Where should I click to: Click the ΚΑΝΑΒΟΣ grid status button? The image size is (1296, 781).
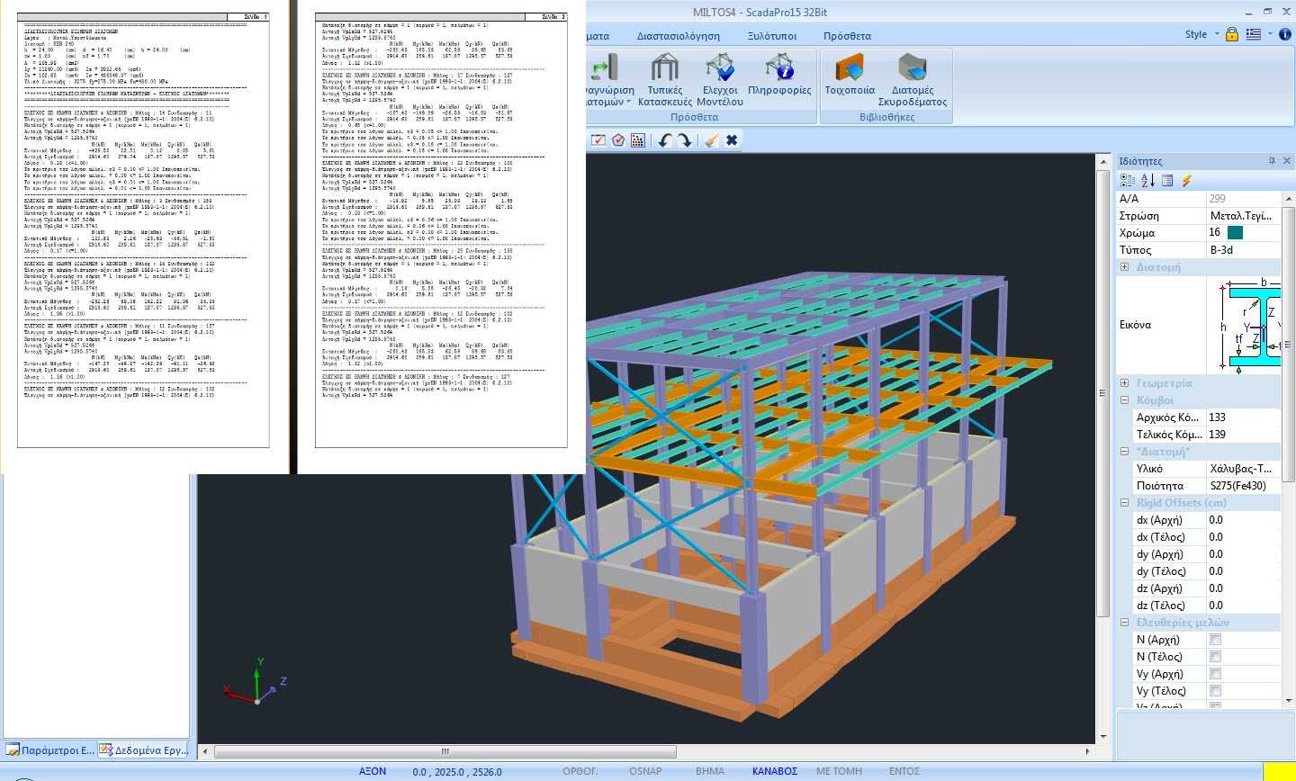(775, 771)
